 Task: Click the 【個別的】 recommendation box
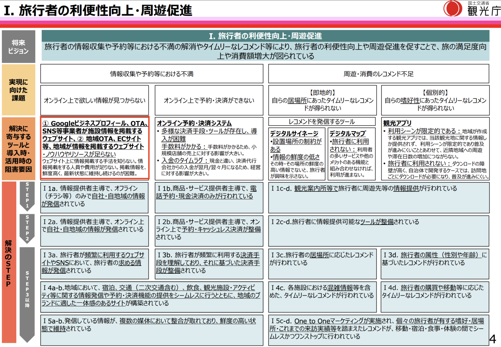pos(435,100)
